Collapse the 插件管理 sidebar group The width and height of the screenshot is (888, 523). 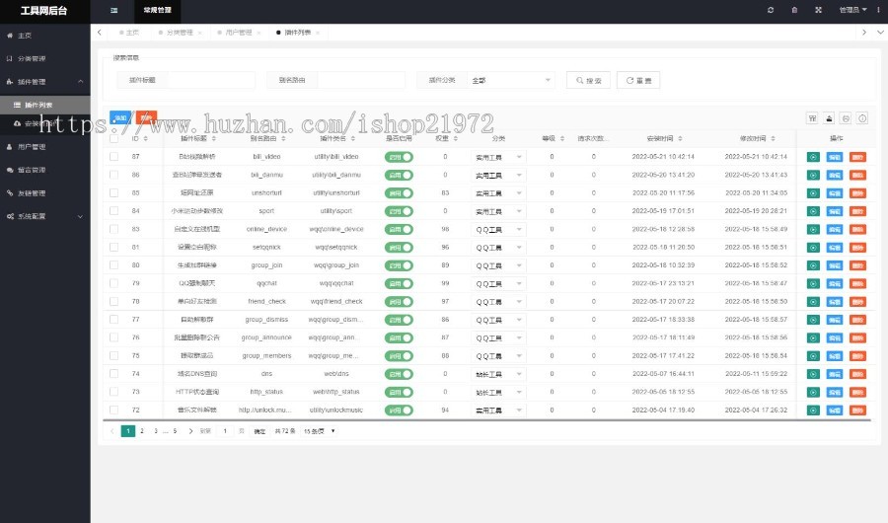click(x=45, y=82)
